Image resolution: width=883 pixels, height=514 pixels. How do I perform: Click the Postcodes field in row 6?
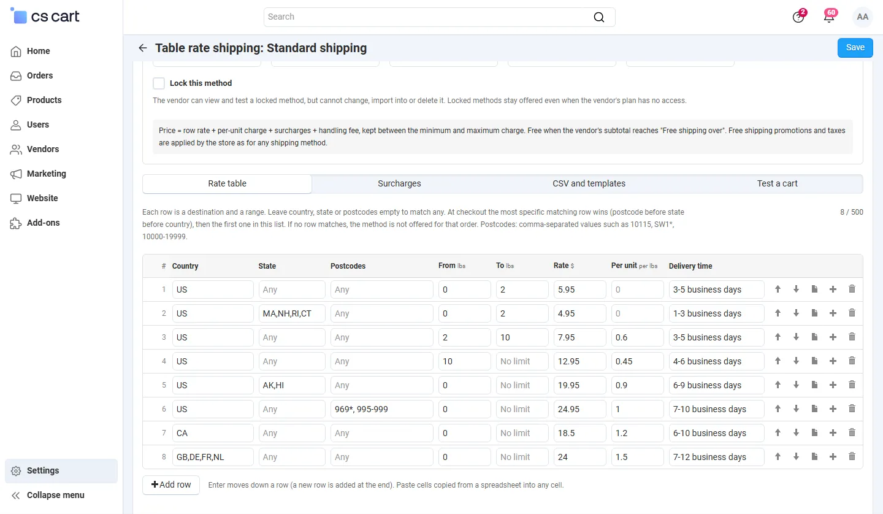[x=381, y=409]
